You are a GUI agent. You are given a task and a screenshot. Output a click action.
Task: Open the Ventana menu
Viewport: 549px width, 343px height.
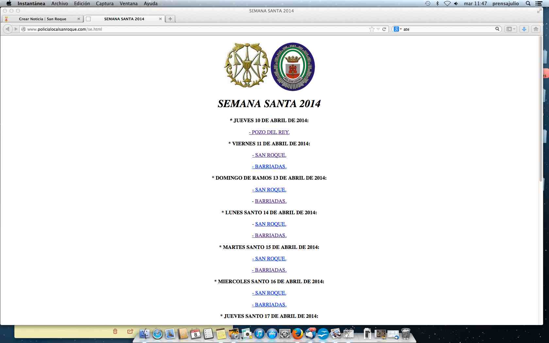[x=128, y=4]
